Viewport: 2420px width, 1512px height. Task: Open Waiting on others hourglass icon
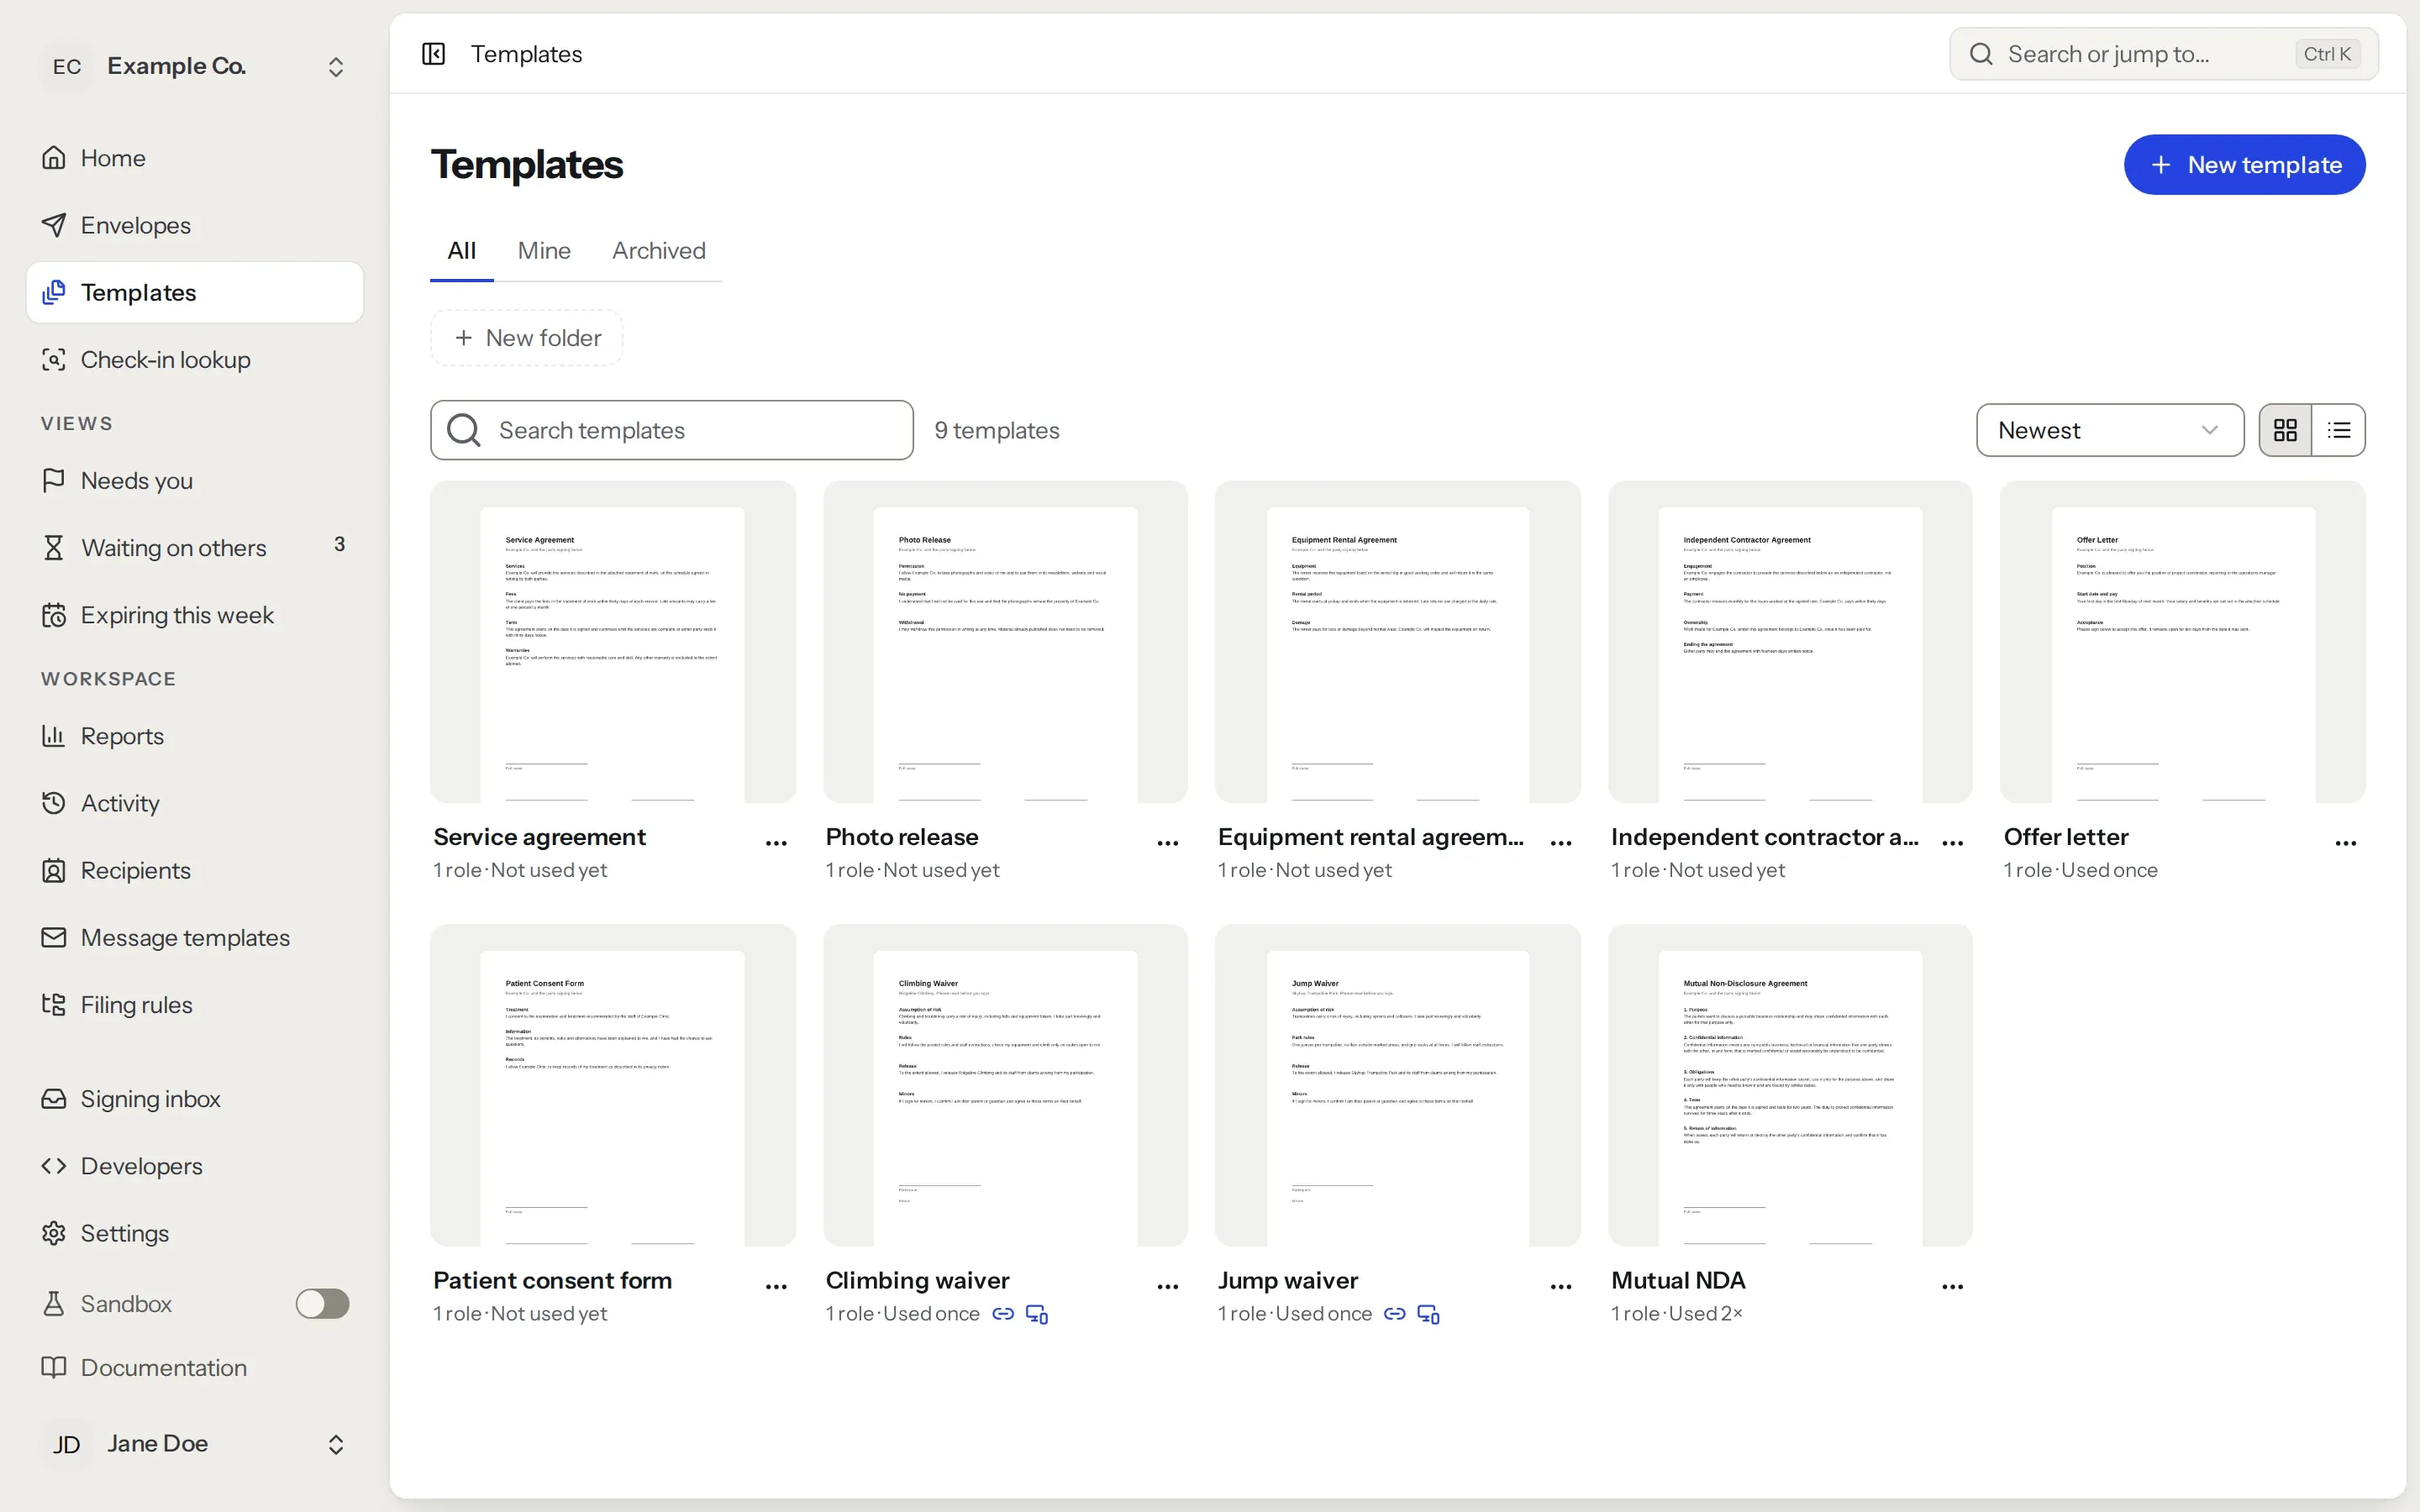pos(54,548)
